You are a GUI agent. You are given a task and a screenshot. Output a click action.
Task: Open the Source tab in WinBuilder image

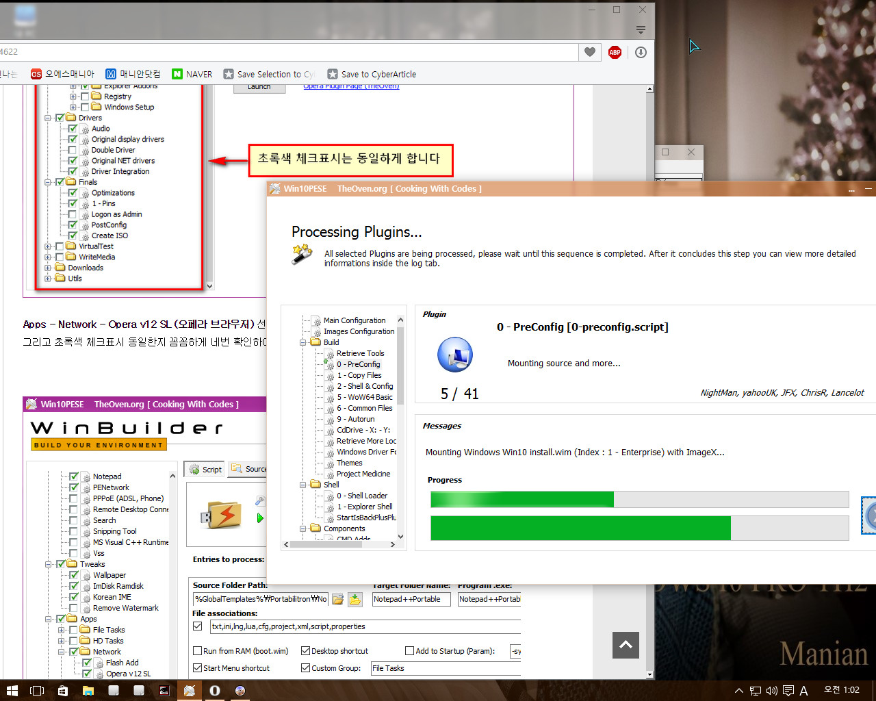pos(248,469)
